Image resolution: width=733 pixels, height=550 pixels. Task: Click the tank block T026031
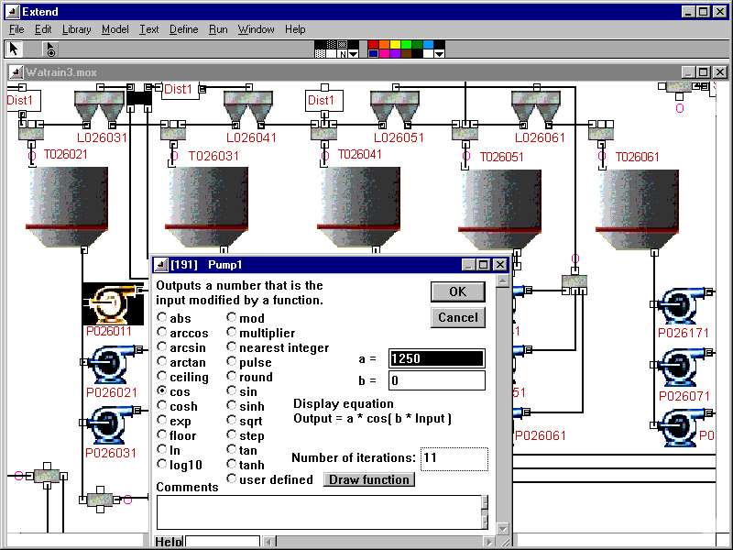(x=206, y=207)
